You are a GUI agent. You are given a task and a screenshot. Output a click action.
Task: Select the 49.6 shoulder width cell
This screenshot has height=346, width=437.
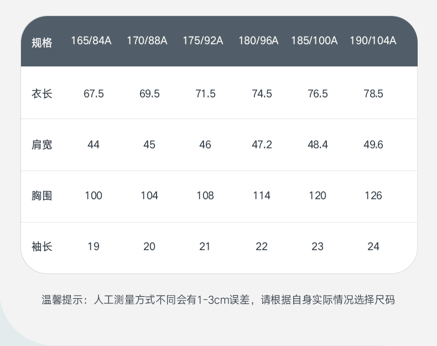pos(373,144)
